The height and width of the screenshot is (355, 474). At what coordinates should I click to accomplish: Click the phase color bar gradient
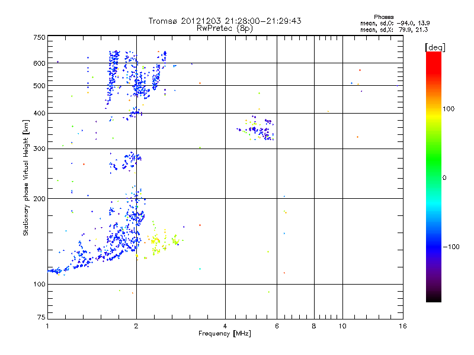(x=434, y=176)
